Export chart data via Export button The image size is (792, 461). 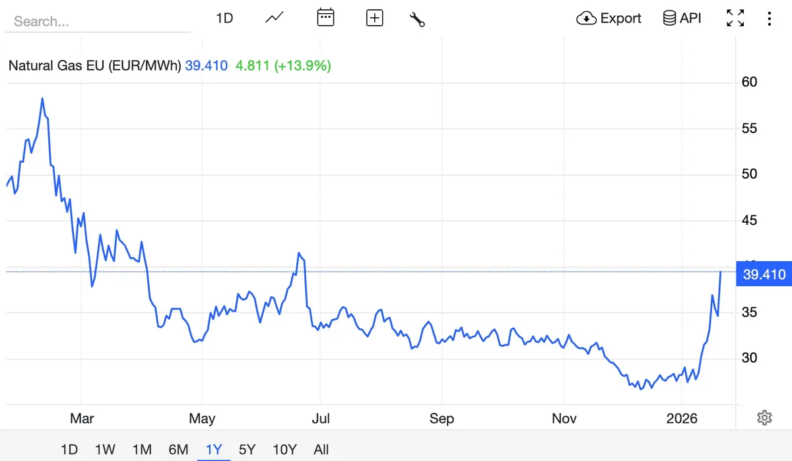click(609, 18)
